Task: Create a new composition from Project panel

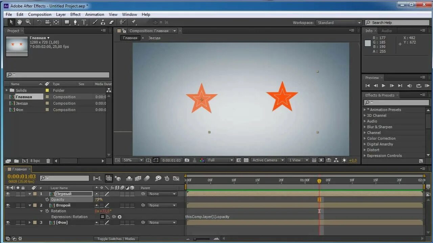Action: [x=25, y=161]
